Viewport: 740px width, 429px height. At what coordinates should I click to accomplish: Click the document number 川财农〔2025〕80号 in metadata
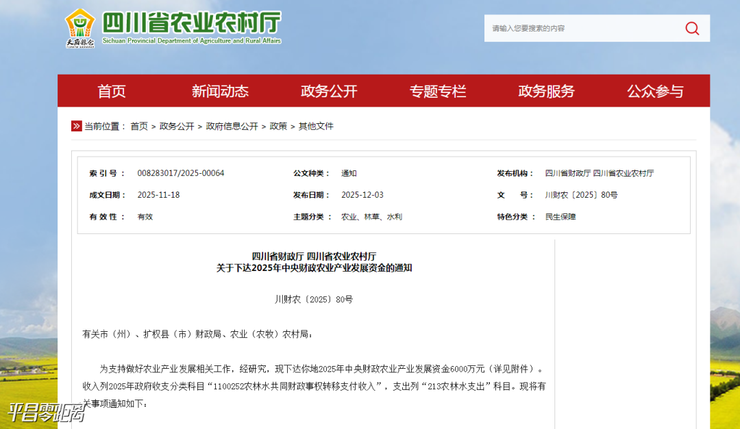pos(581,195)
